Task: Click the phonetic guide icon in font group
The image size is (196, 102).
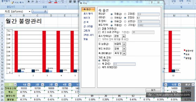Action: [63, 2]
